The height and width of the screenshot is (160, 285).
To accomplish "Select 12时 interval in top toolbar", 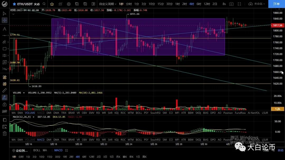I will click(207, 4).
